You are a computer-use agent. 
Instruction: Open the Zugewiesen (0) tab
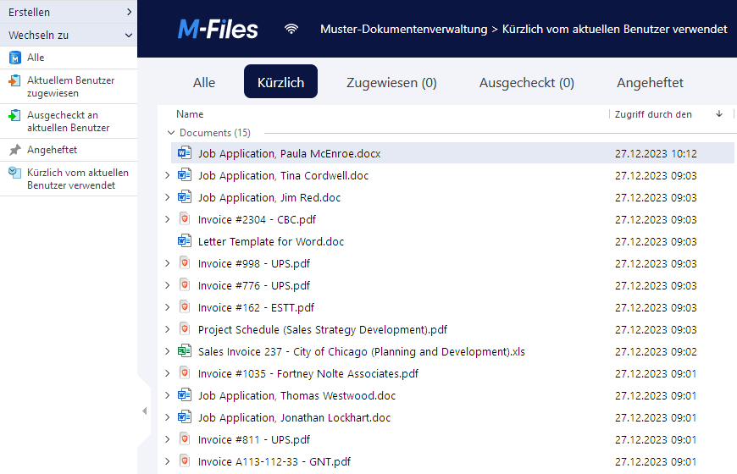pyautogui.click(x=391, y=82)
